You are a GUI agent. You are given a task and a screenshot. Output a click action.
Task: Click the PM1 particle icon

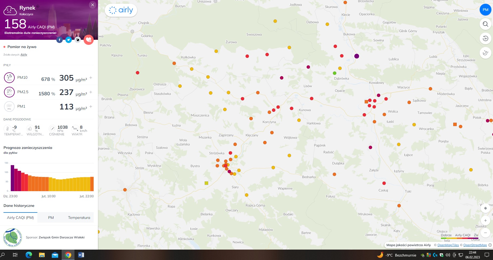pos(9,107)
